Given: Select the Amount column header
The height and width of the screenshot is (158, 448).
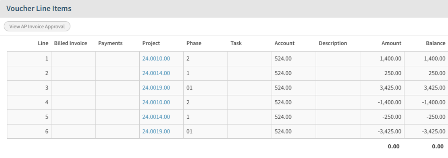Looking at the screenshot, I should pyautogui.click(x=392, y=43).
